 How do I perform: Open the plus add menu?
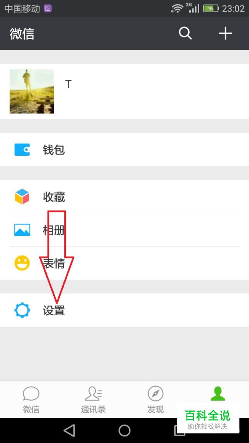[x=225, y=33]
